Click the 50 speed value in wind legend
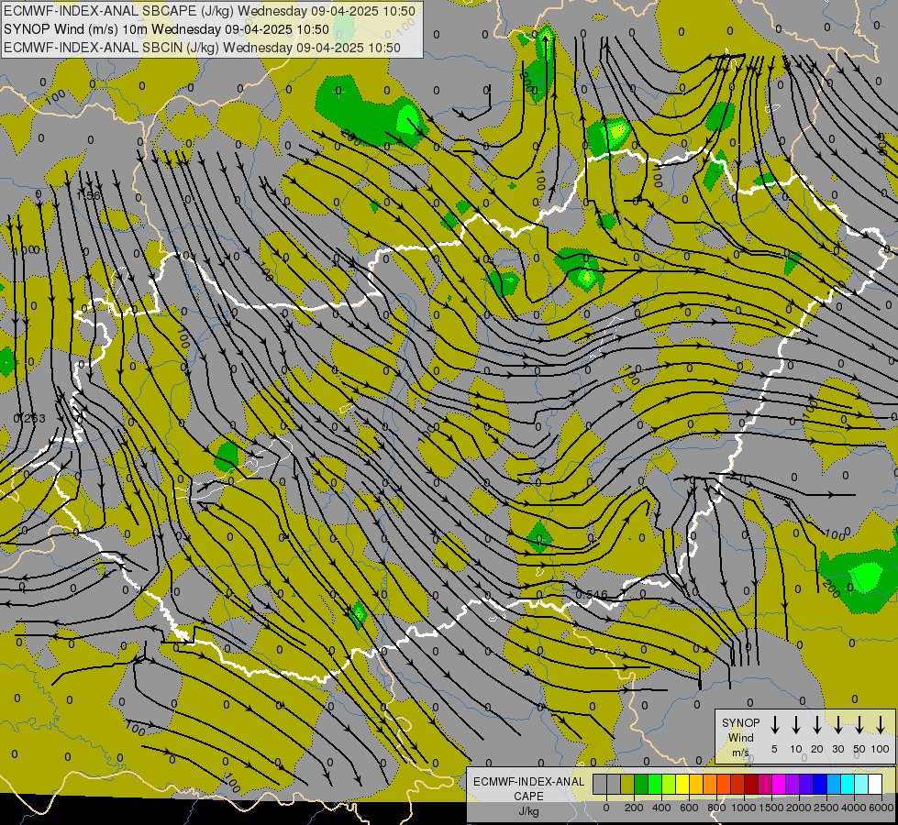This screenshot has width=898, height=825. [859, 749]
